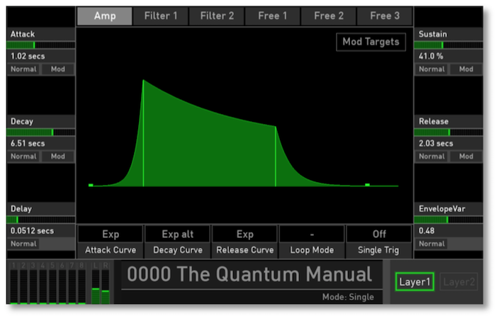
Task: Change the Attack Curve Exp setting
Action: click(111, 234)
